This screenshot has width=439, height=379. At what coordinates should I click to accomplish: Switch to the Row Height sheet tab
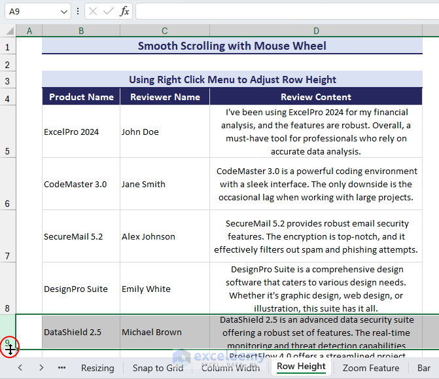[x=301, y=367]
